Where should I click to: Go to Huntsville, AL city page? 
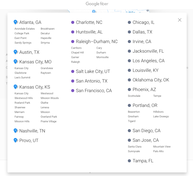89,32
